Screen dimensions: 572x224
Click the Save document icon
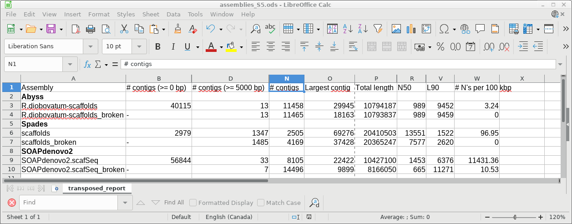click(x=51, y=29)
